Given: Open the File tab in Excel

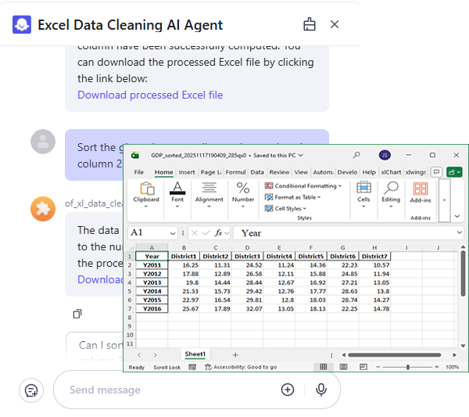Looking at the screenshot, I should coord(139,172).
